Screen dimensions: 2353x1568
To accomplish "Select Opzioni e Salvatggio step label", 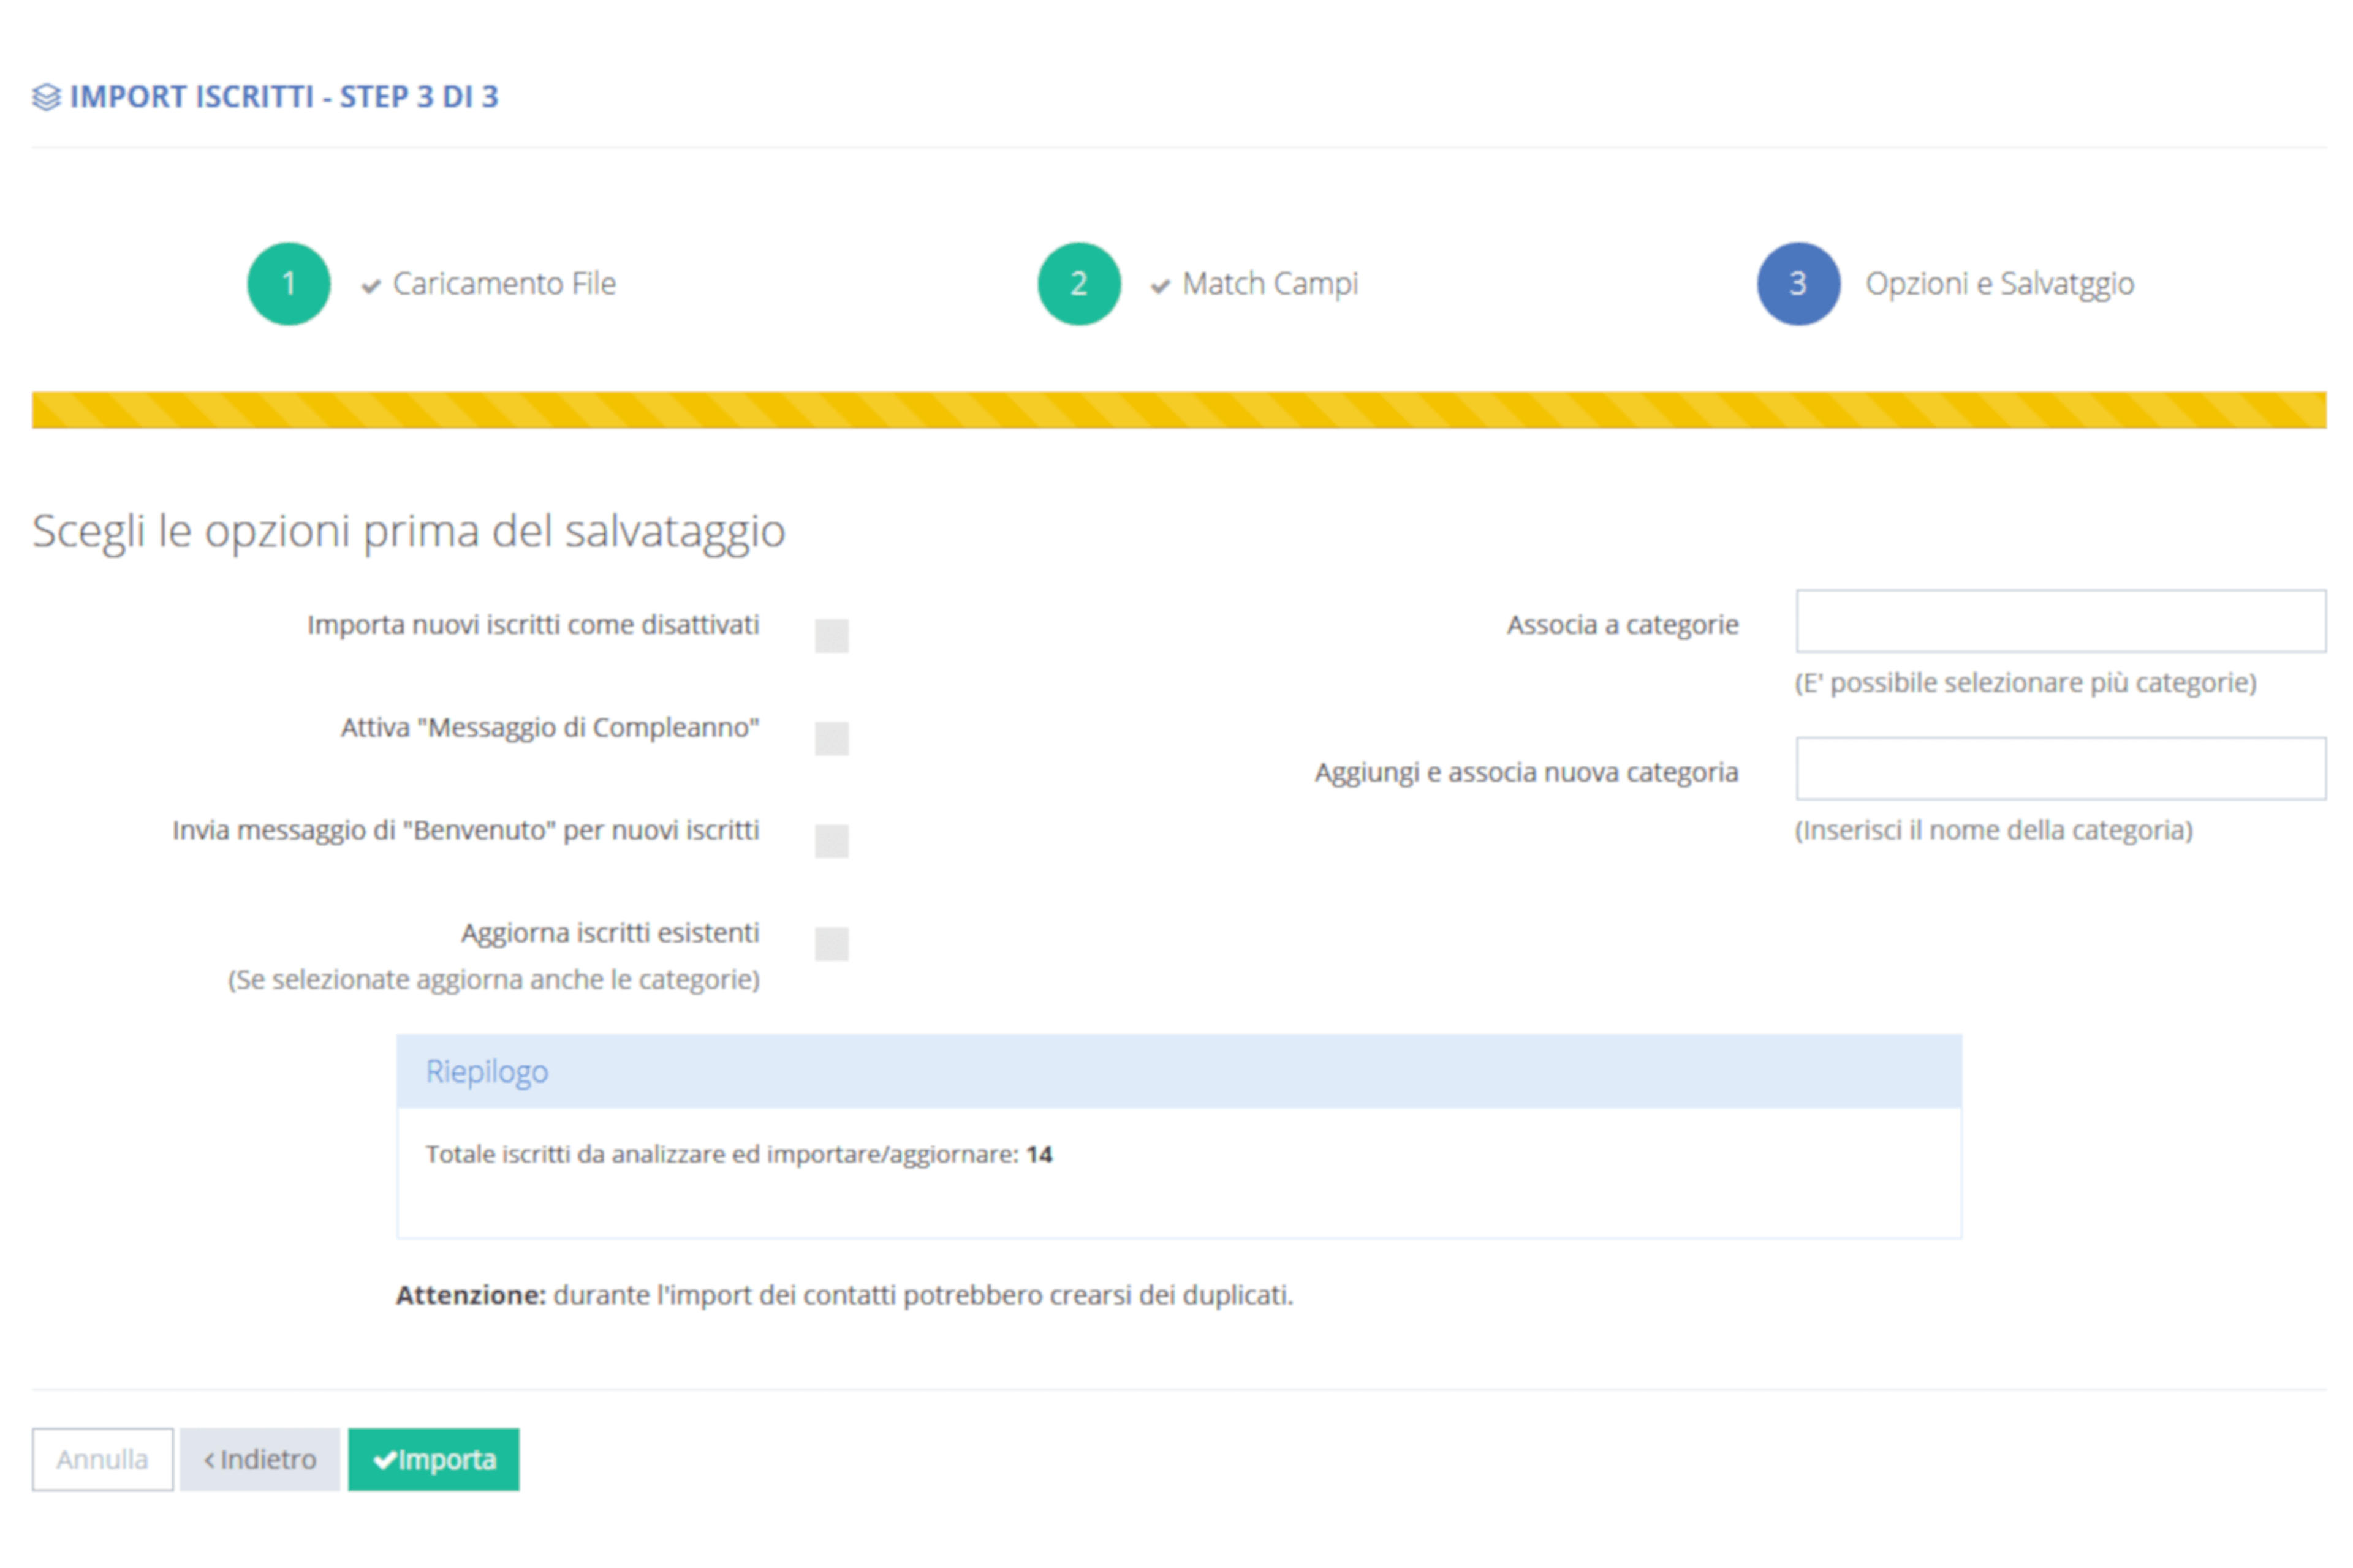I will point(2000,284).
